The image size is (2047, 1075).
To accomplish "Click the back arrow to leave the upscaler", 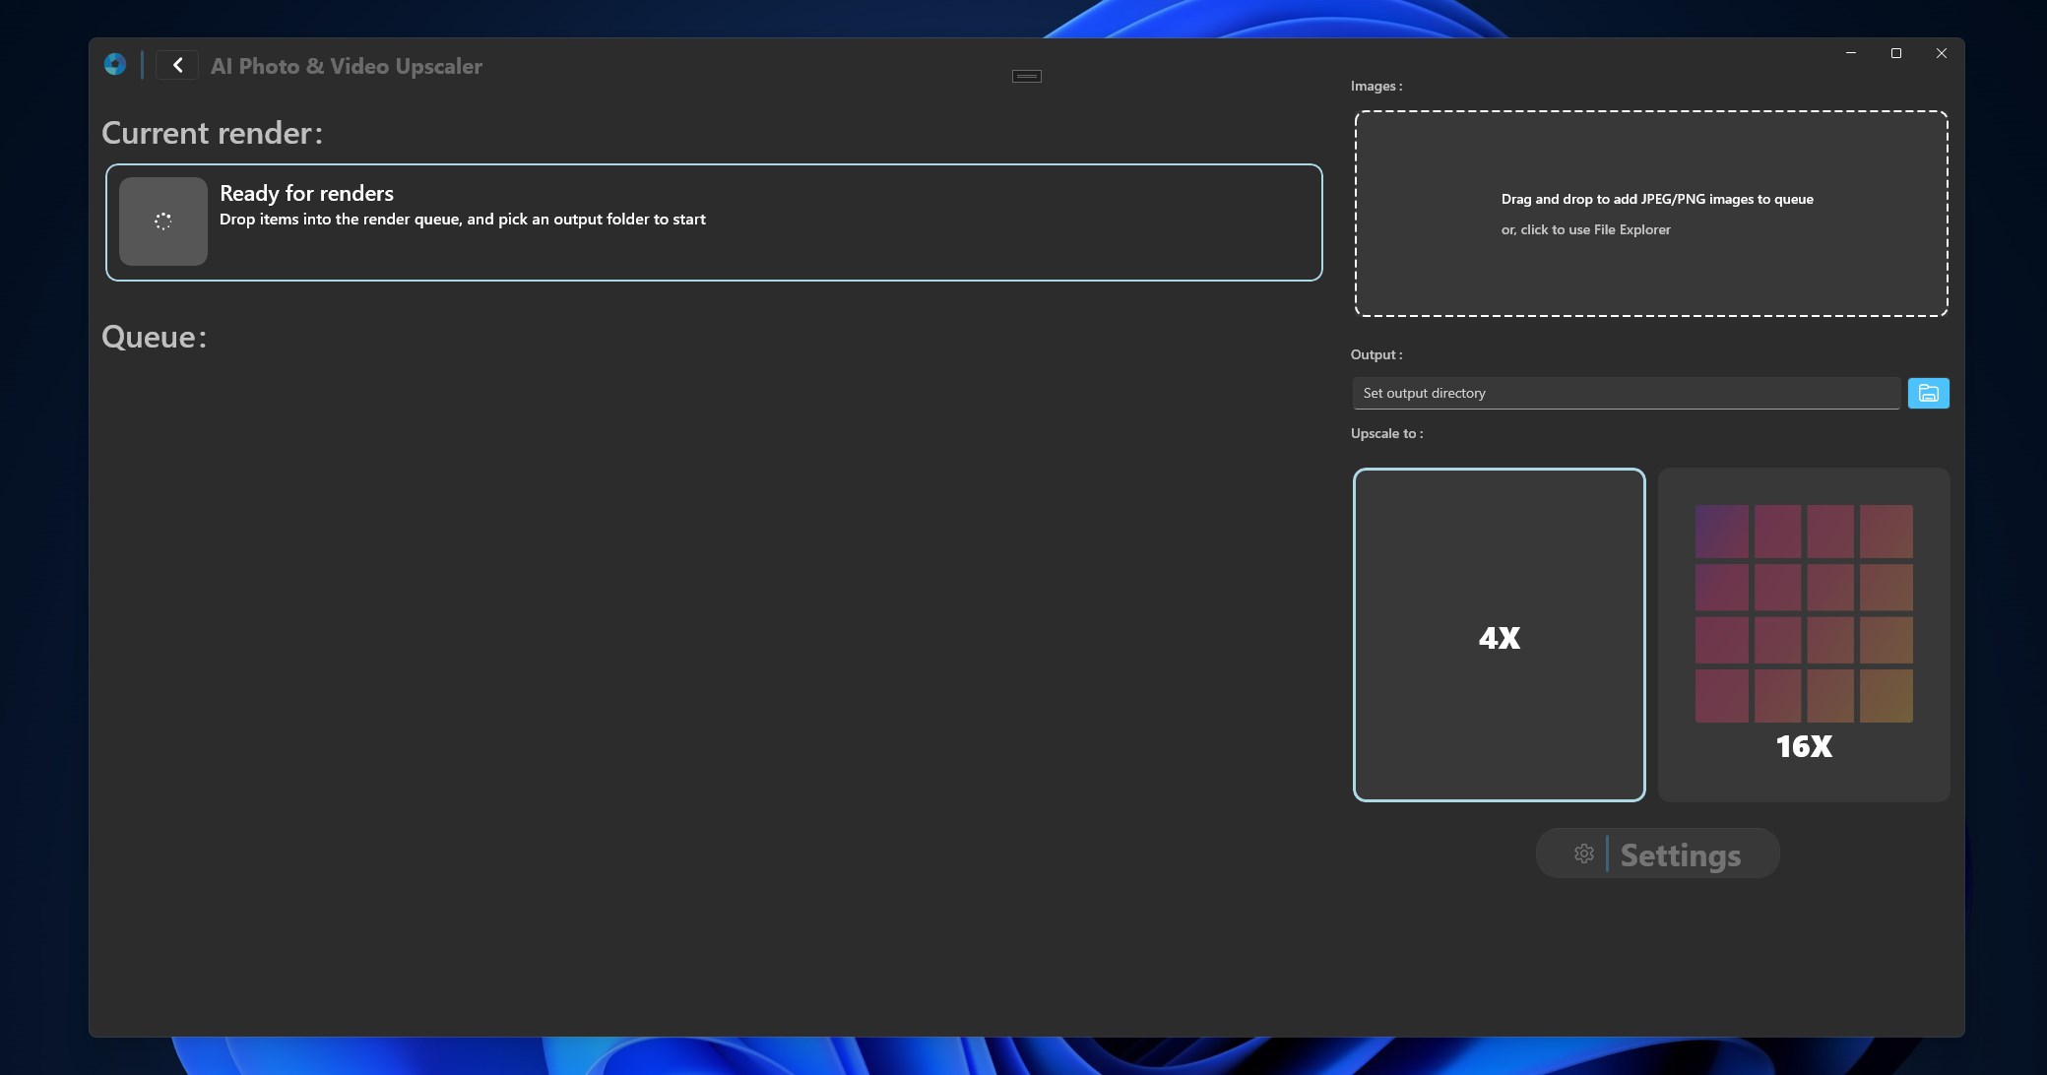I will 178,64.
